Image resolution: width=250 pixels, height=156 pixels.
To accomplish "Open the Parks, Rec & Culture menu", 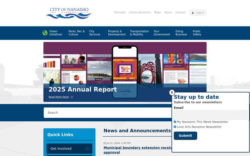I will point(76,33).
